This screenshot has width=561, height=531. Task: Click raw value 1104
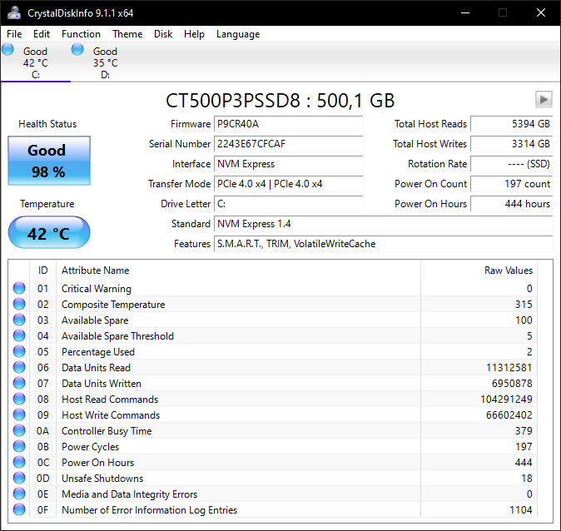[521, 510]
